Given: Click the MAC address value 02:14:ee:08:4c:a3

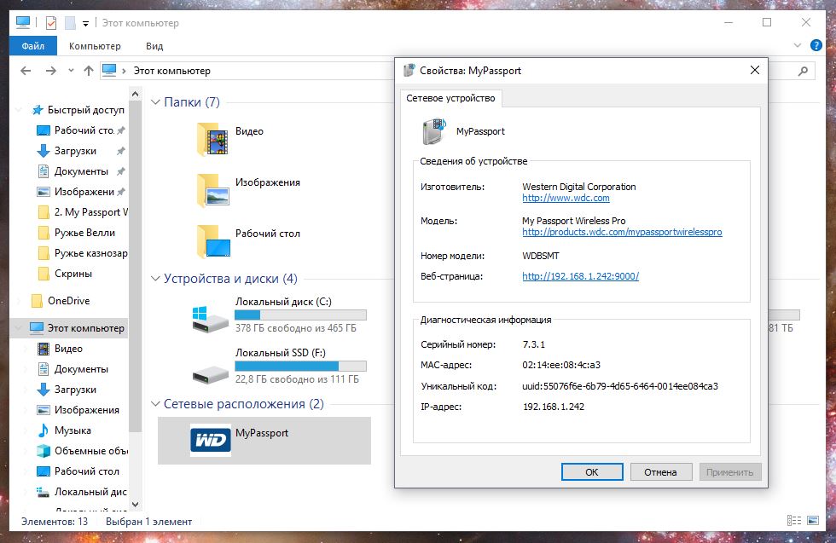Looking at the screenshot, I should 561,365.
